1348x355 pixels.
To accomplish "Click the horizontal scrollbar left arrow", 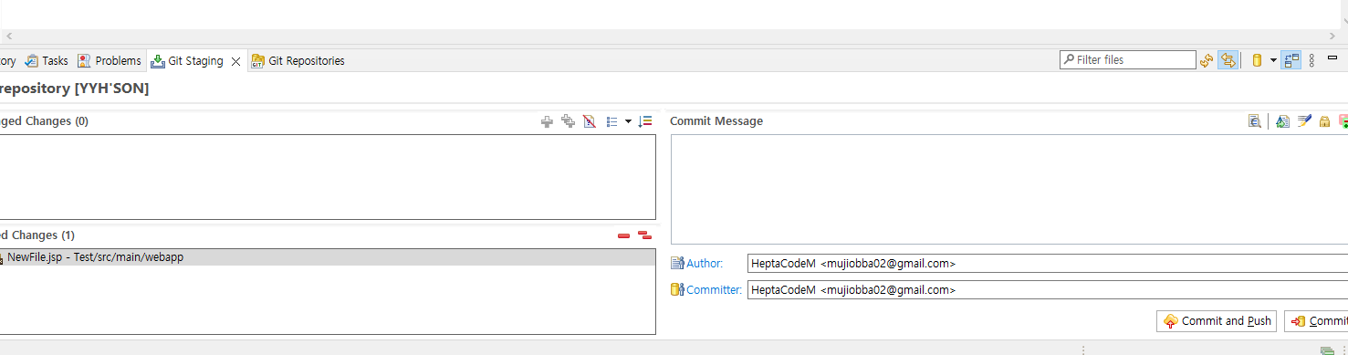I will point(9,36).
